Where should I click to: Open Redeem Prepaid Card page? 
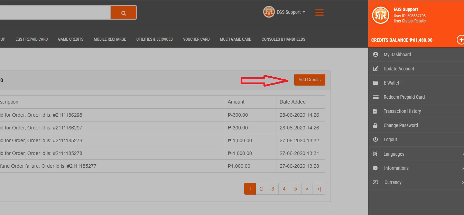tap(404, 97)
